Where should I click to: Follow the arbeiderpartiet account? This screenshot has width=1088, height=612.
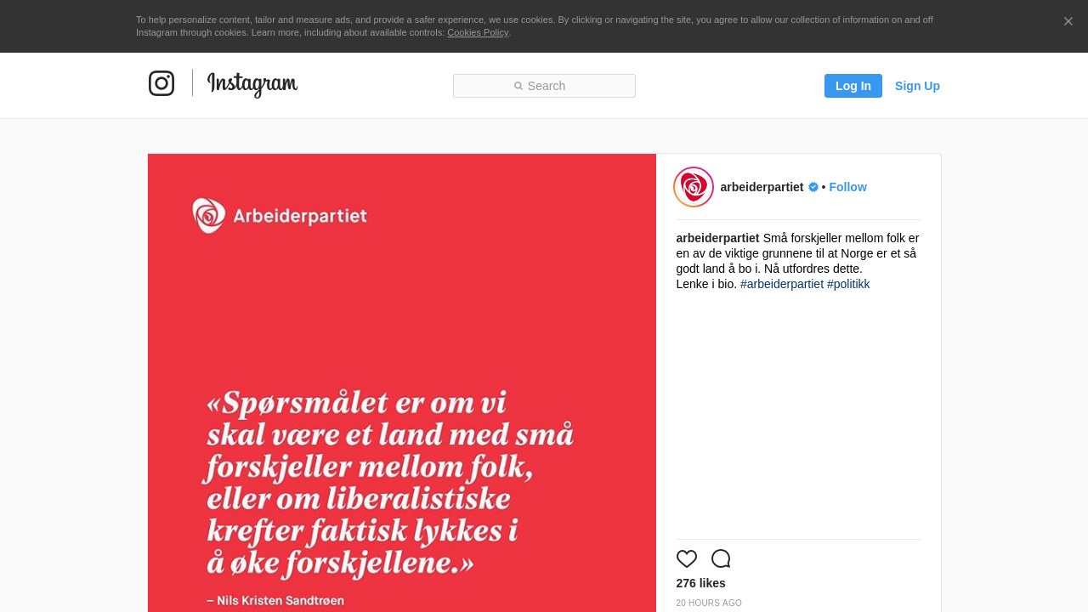[847, 187]
